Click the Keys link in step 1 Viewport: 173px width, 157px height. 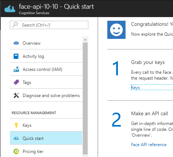[x=135, y=88]
